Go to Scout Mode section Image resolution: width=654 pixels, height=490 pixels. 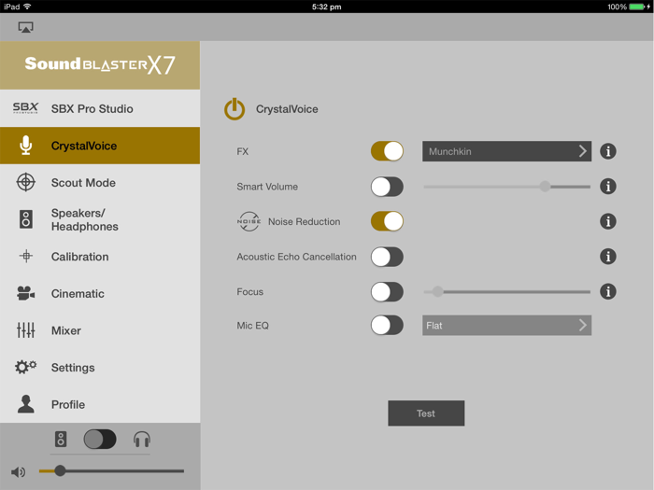[100, 183]
